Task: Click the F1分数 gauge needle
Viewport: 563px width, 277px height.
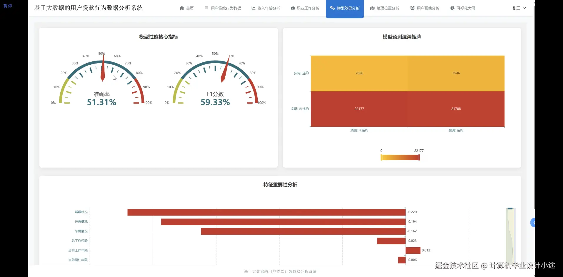Action: [225, 69]
